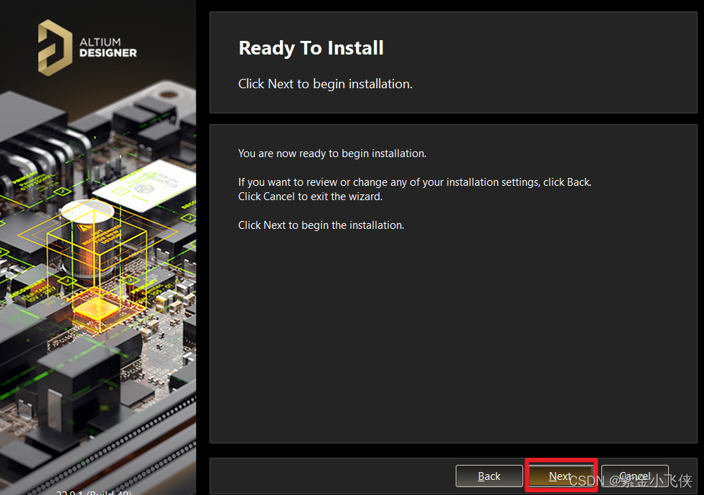
Task: Click 'You are now ready to begin installation' text
Action: 332,154
